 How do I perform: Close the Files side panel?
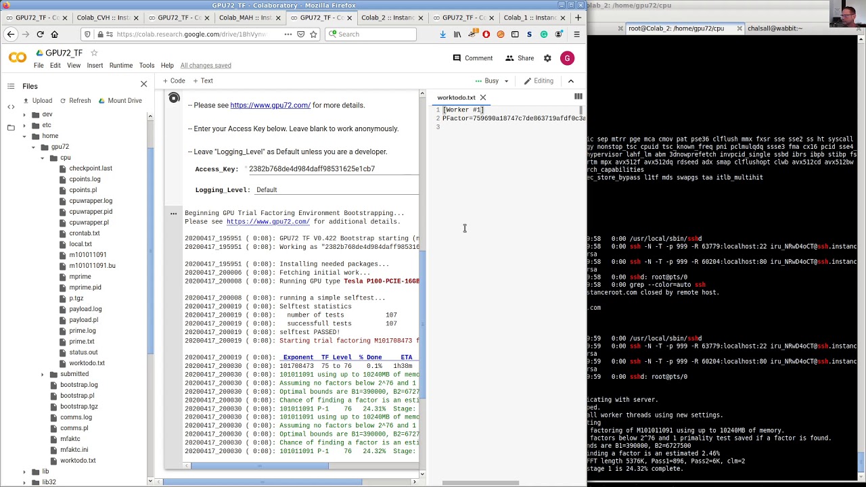(x=143, y=84)
